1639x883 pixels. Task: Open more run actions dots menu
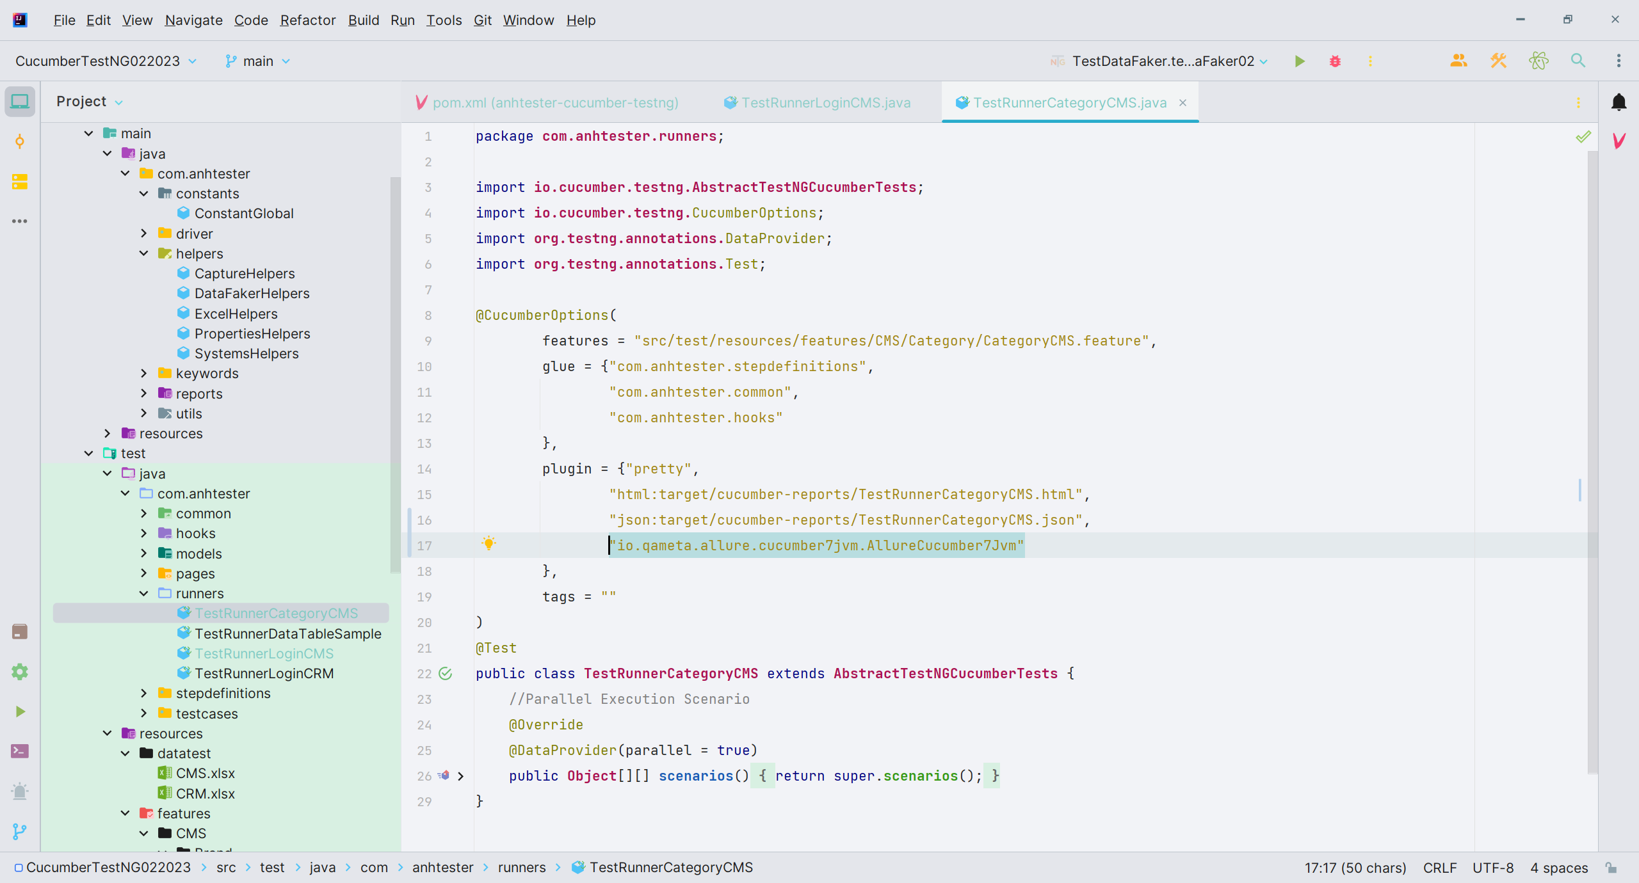click(x=1370, y=61)
